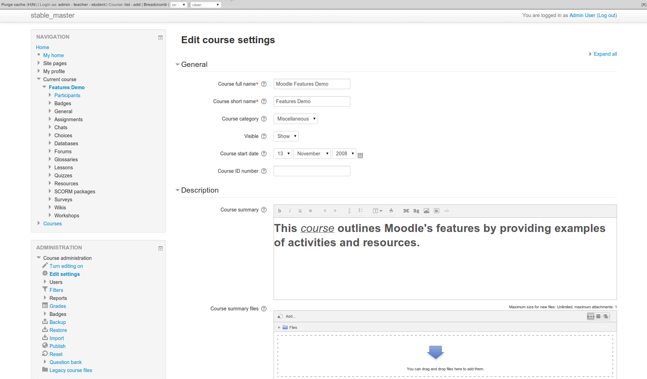Open Legacy course files link
647x379 pixels.
[x=71, y=370]
